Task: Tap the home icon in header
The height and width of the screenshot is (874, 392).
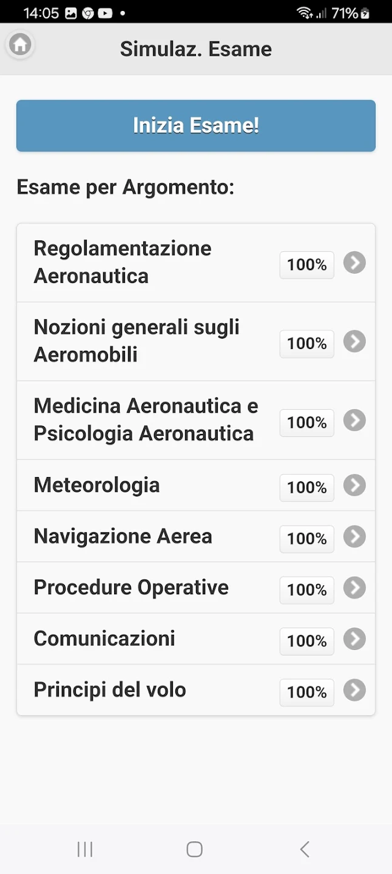Action: point(20,44)
